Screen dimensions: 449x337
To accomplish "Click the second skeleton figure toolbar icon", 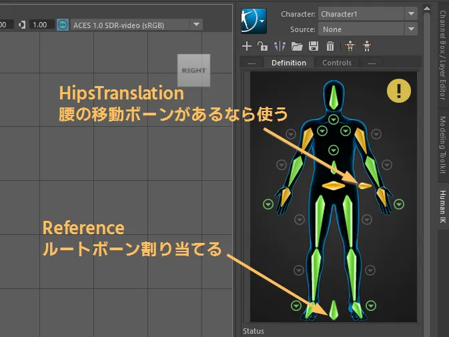I will tap(367, 46).
